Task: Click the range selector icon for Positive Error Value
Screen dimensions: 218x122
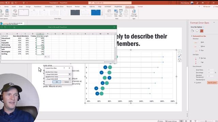Action: tap(69, 74)
